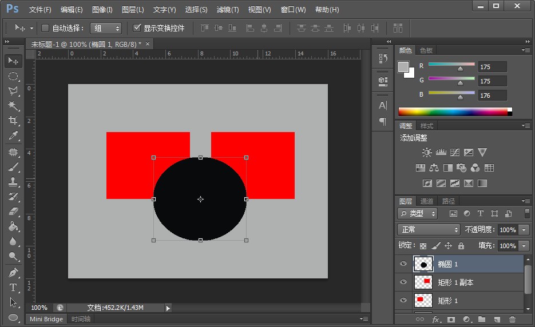Click the color spectrum ramp bar

(x=453, y=111)
